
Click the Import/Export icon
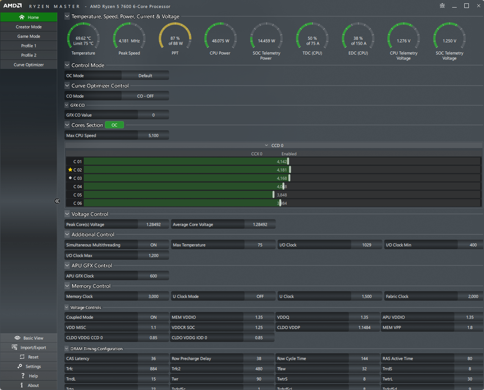point(15,347)
